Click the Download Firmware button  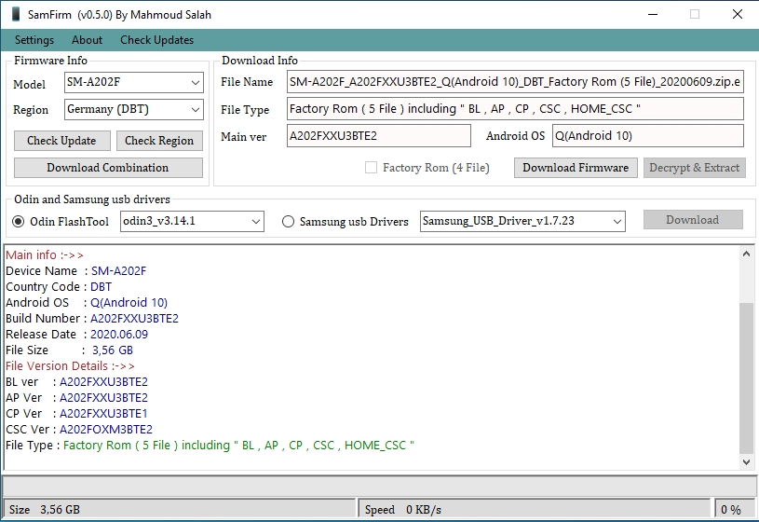pyautogui.click(x=576, y=168)
